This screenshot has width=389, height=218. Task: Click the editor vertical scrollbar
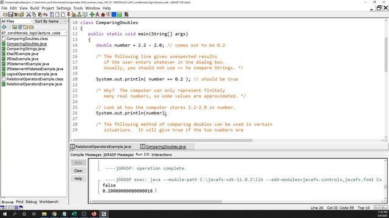[x=386, y=54]
